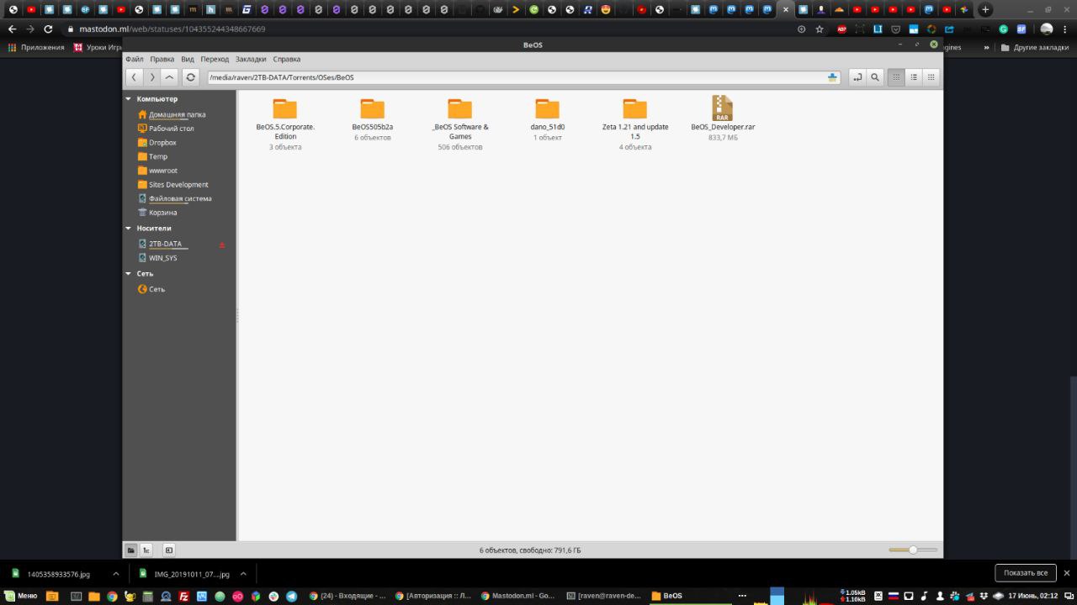This screenshot has height=605, width=1077.
Task: Switch to Mastodon.ml taskbar window
Action: (517, 596)
